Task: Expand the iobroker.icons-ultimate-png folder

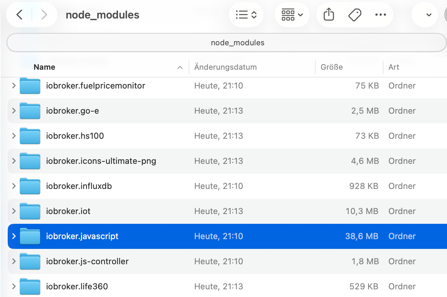Action: coord(14,161)
